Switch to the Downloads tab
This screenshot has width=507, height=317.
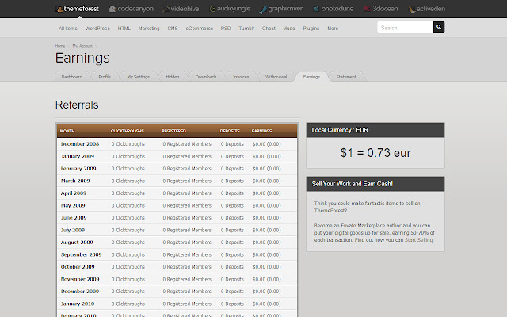(206, 77)
